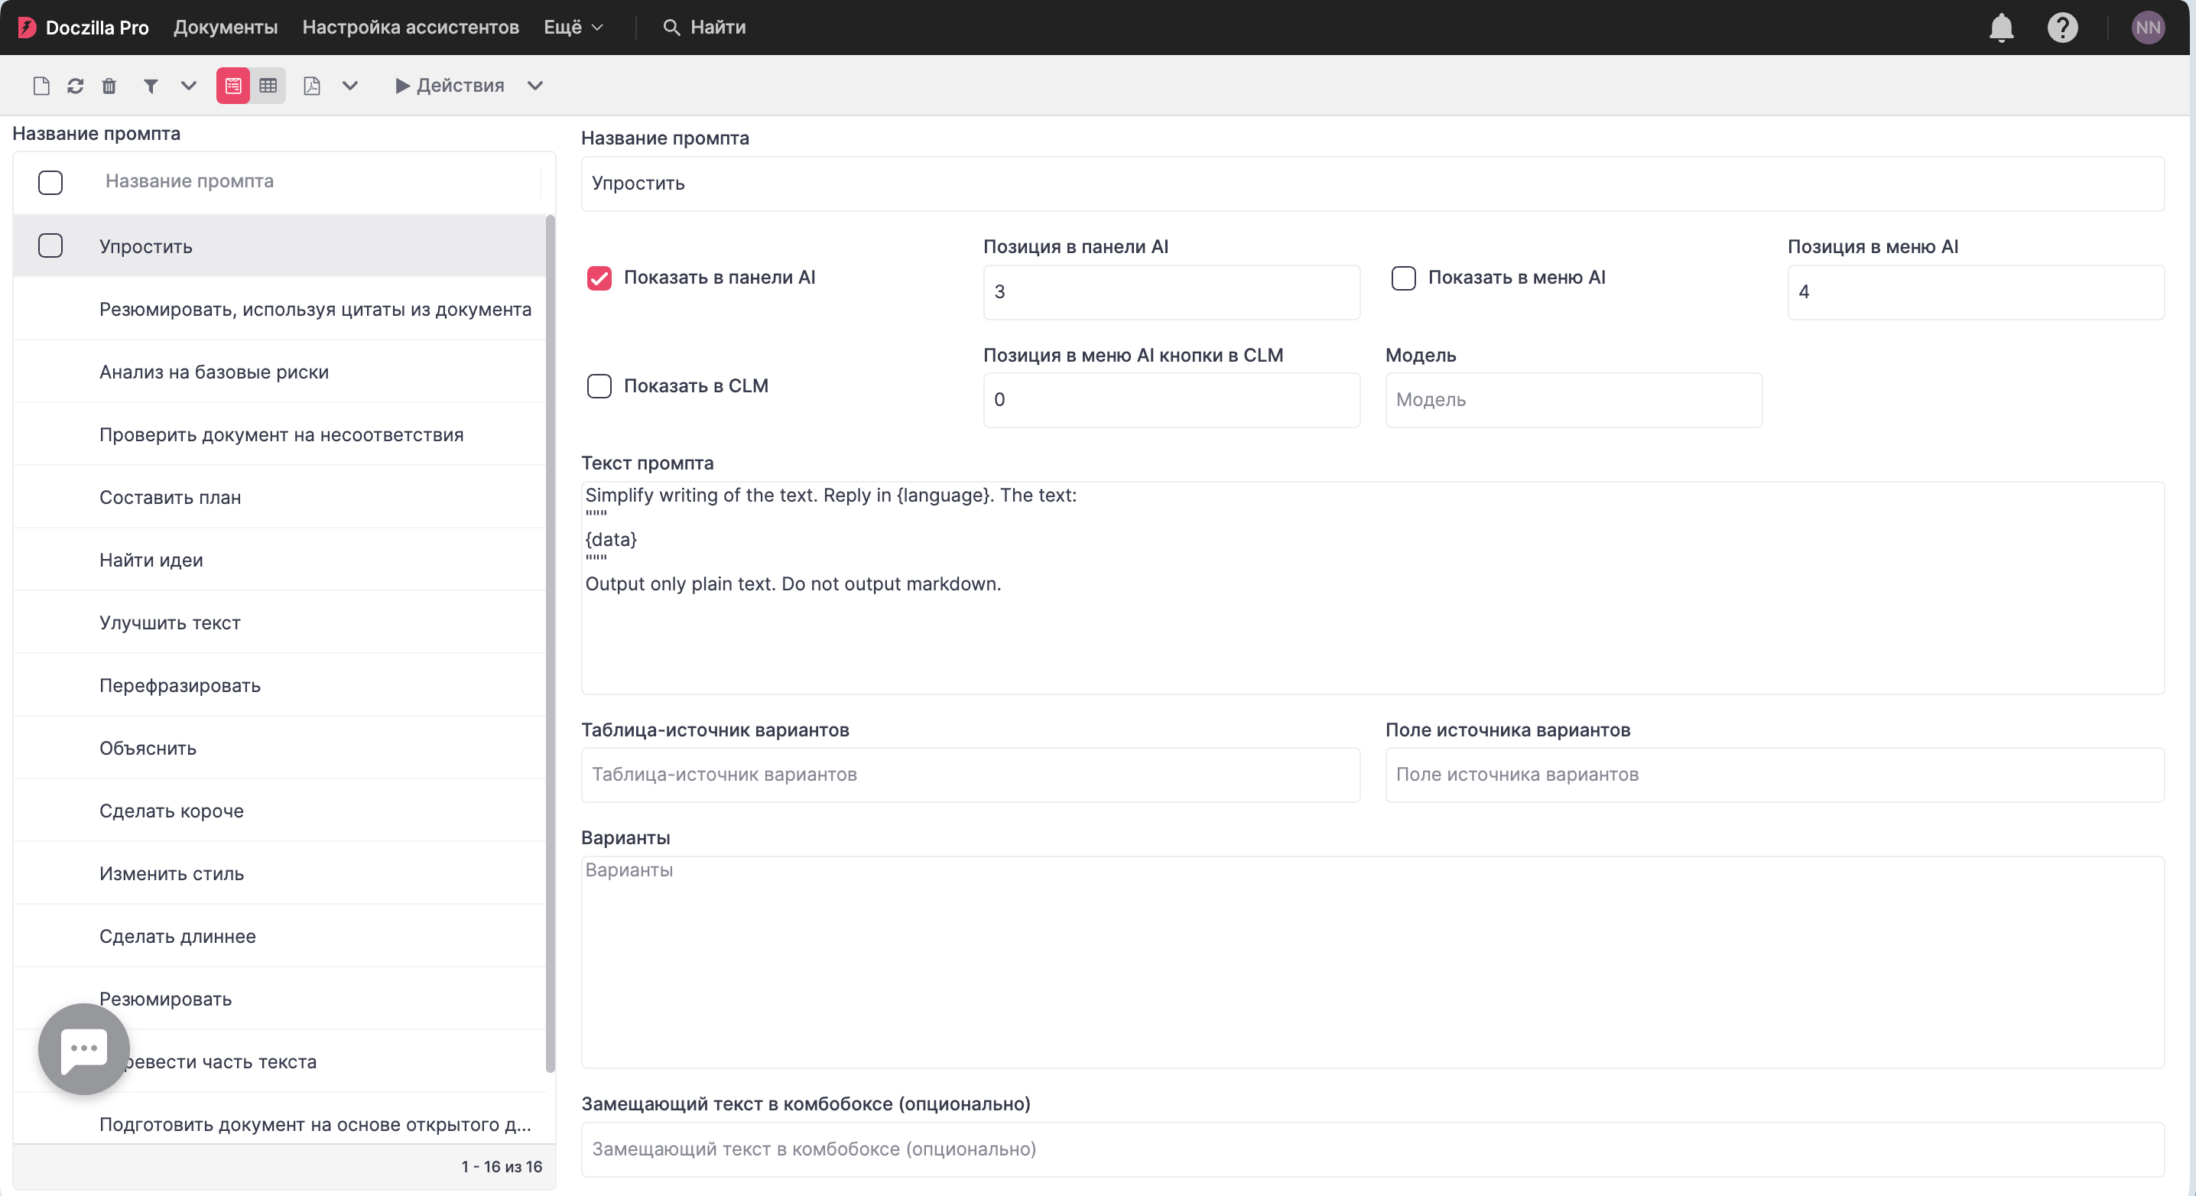Enable Показать в CLM checkbox
The image size is (2196, 1196).
point(599,386)
